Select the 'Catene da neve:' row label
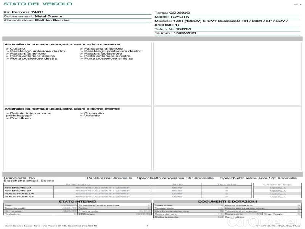This screenshot has height=229, width=305. coord(165,214)
